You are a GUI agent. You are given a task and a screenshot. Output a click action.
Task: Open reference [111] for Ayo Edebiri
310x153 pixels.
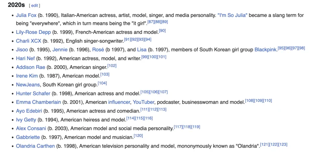click(145, 109)
